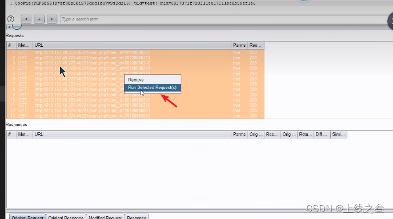Viewport: 393px width, 219px height.
Task: Sort Responses table by URL column
Action: [132, 135]
